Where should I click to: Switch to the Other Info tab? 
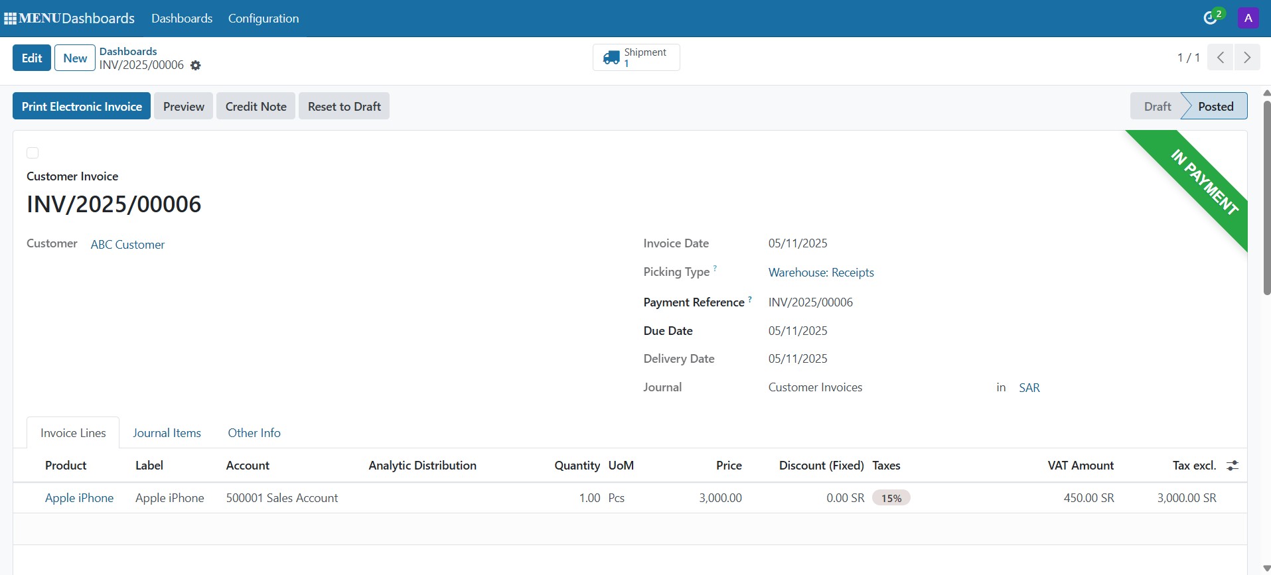[254, 433]
